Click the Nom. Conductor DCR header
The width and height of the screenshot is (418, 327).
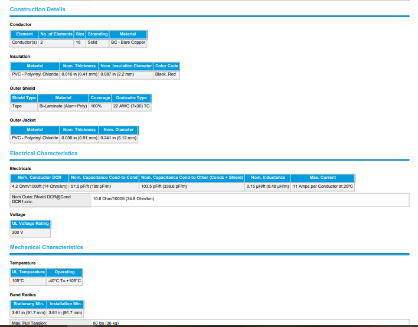40,178
